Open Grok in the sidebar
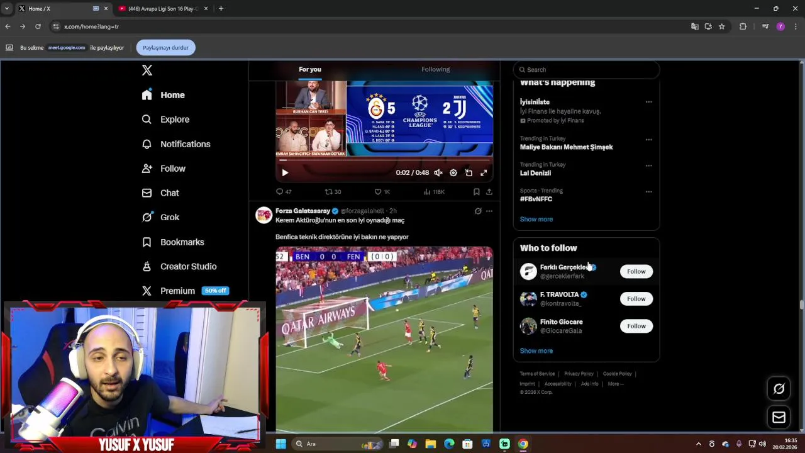The image size is (805, 453). [161, 217]
